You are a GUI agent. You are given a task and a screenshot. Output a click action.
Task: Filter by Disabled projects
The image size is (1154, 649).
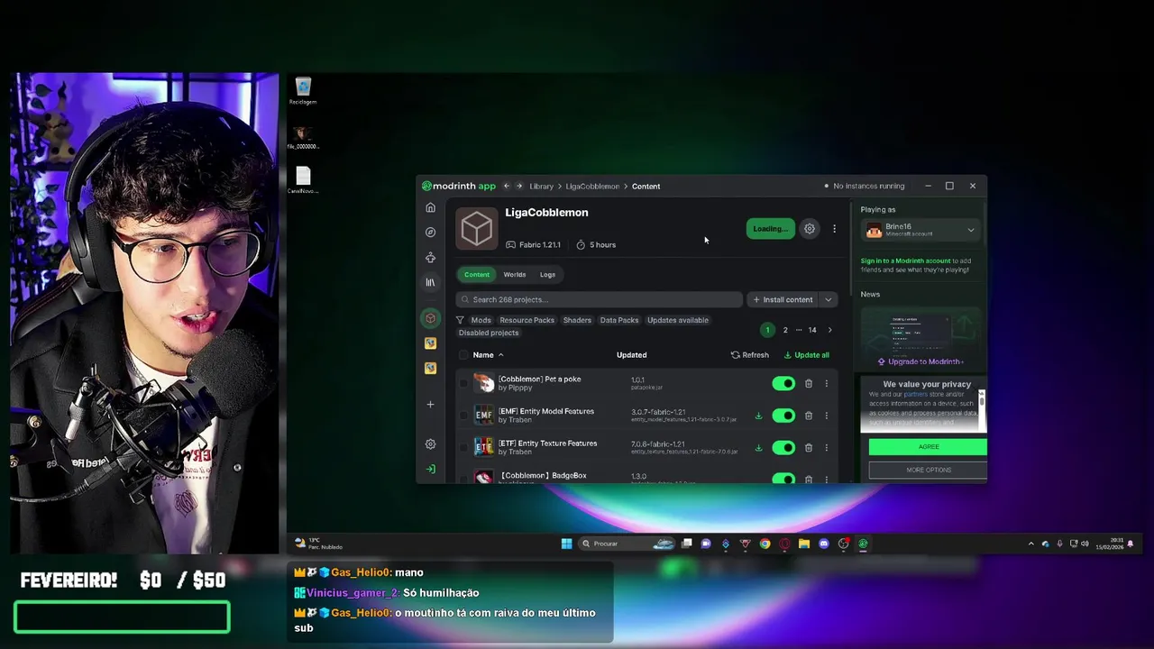tap(489, 333)
